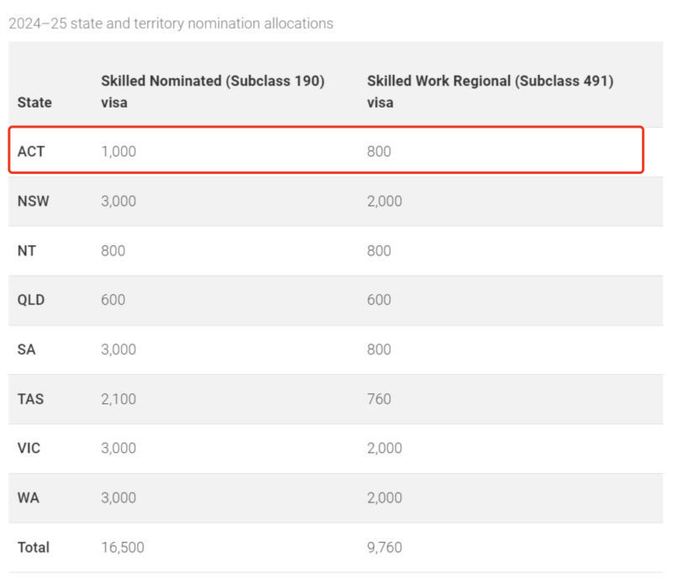This screenshot has height=579, width=673.
Task: Select the ACT row label
Action: point(32,152)
